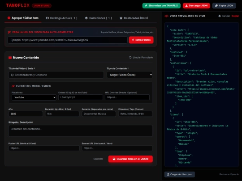The height and width of the screenshot is (181, 242).
Task: Click the download icon on Descargar JSON
Action: tap(186, 5)
